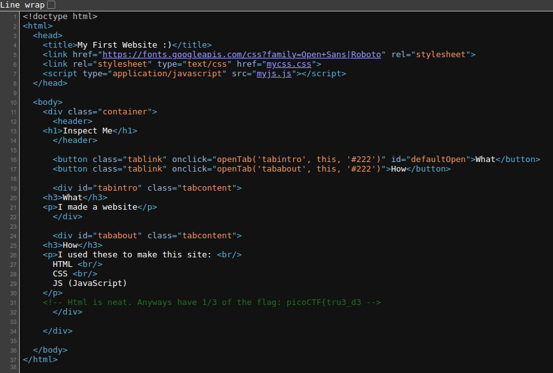Screen dimensions: 553x373
Task: Click the title text 'My First Website :)'
Action: [x=124, y=44]
